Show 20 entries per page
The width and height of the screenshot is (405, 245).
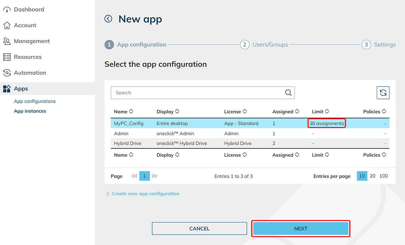click(372, 176)
